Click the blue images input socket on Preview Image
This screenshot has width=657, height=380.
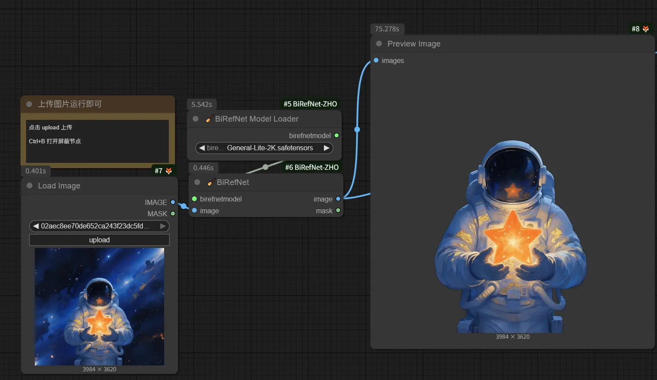(x=376, y=60)
